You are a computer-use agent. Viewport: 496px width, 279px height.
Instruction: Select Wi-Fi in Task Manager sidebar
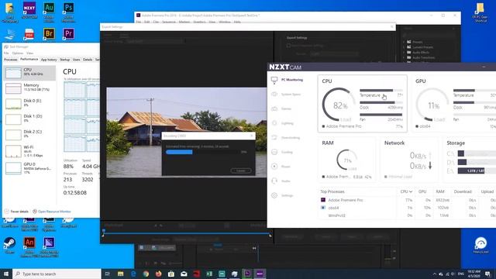(x=29, y=151)
